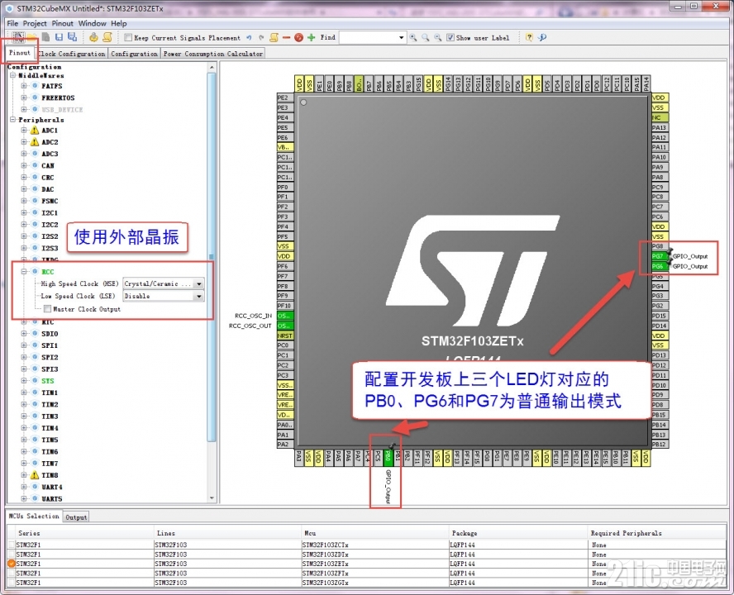Click the PG6 pin on the chip
The width and height of the screenshot is (734, 595).
659,266
